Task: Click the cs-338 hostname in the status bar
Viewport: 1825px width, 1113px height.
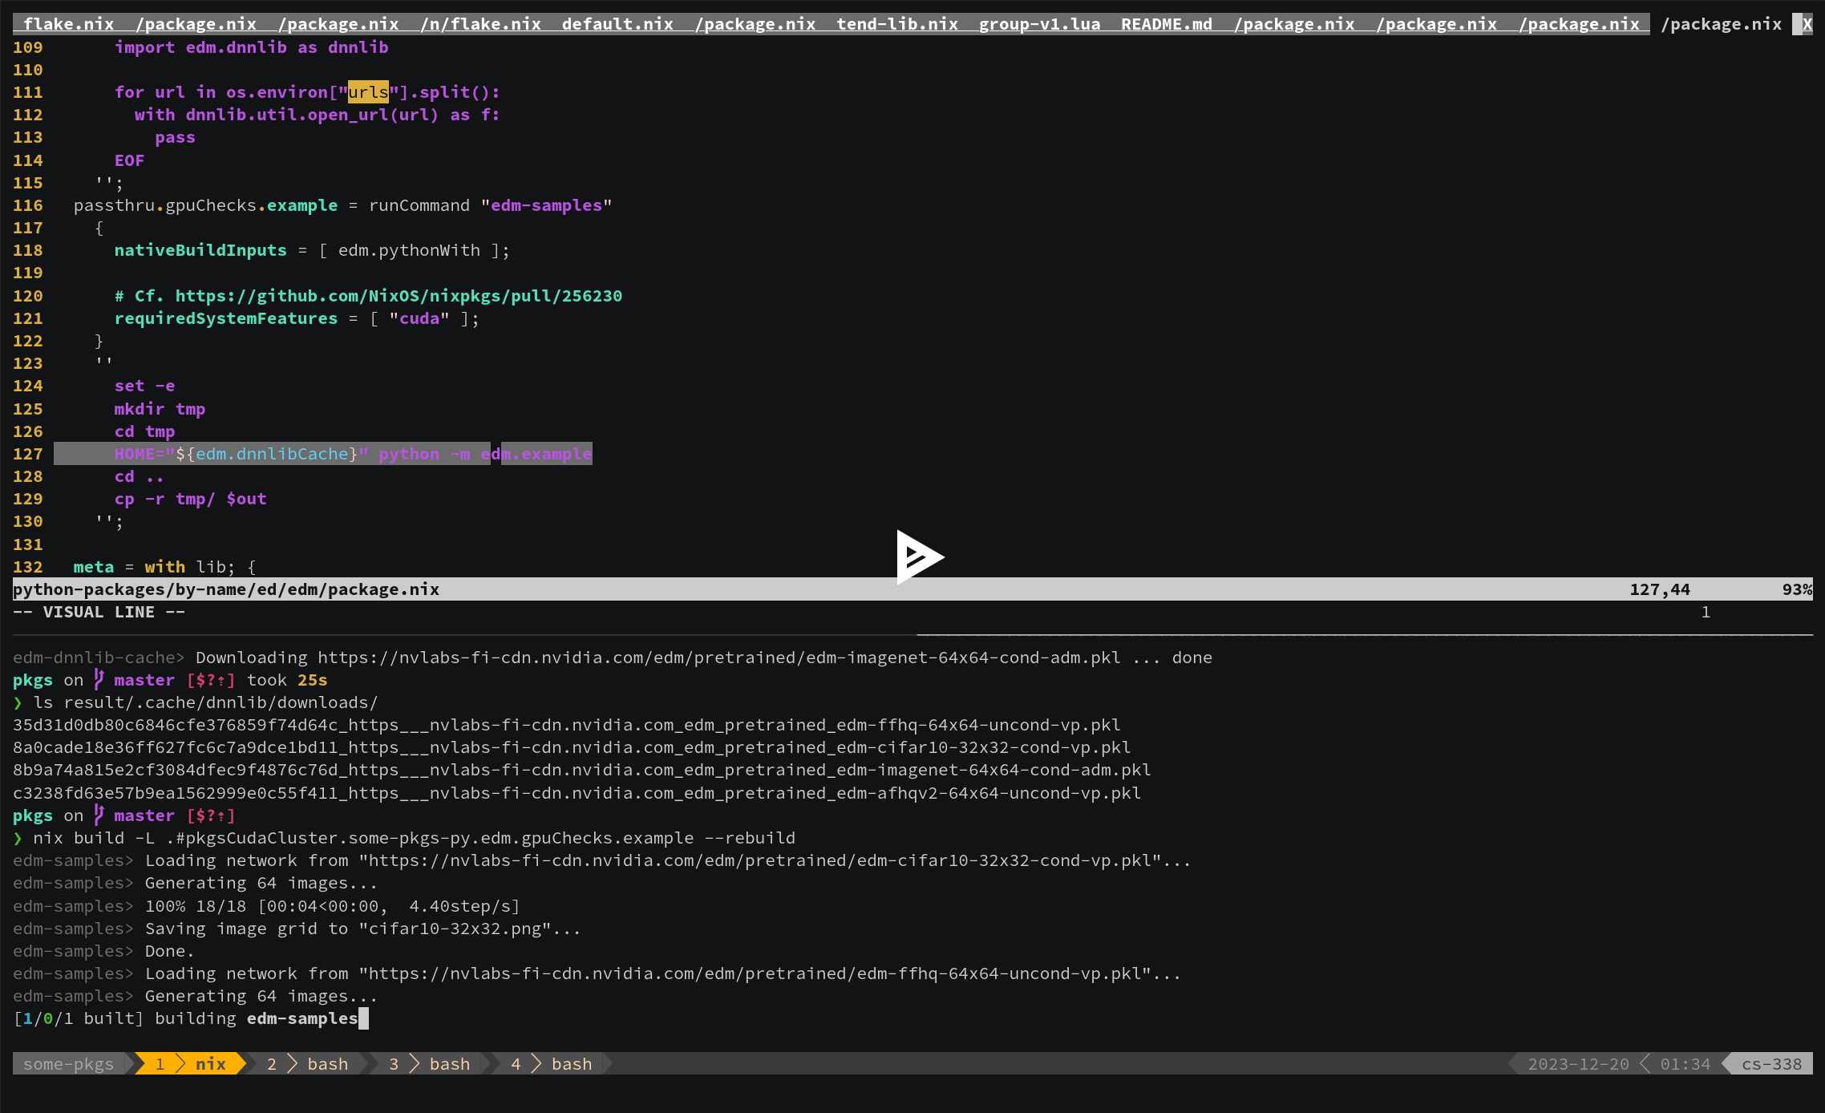Action: [x=1770, y=1063]
